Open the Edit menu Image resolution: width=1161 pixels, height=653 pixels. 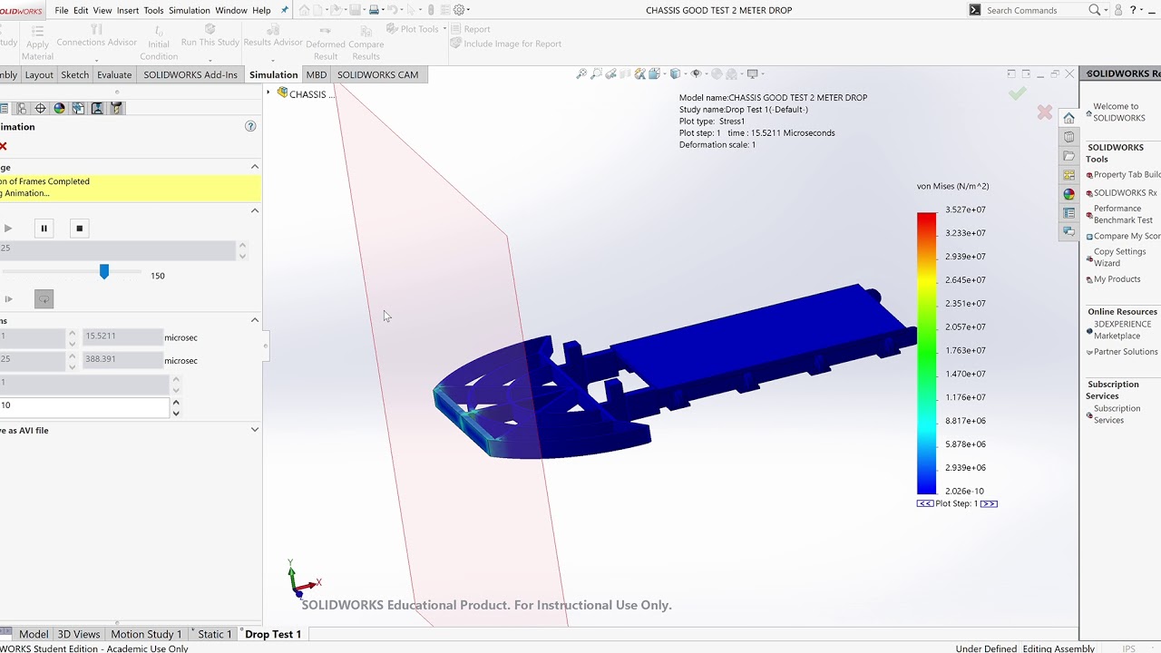[81, 10]
